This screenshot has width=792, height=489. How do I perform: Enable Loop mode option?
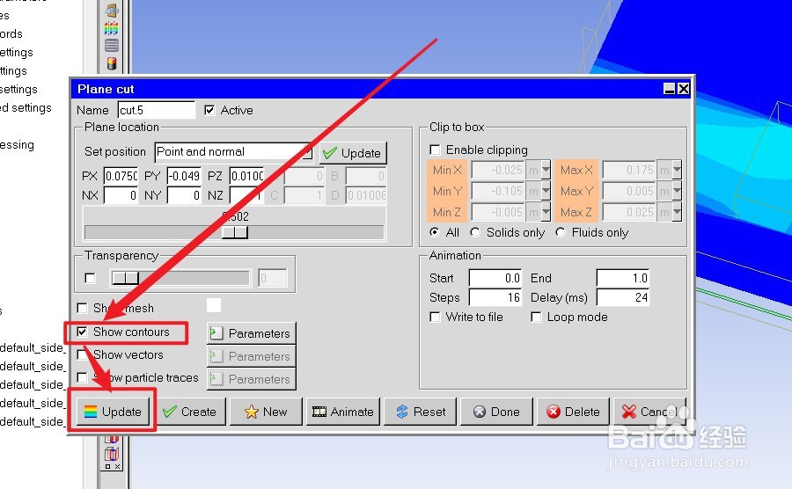pyautogui.click(x=537, y=317)
